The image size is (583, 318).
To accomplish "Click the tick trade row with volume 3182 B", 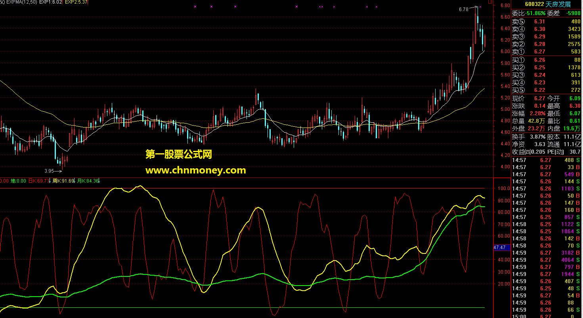I will tap(547, 253).
